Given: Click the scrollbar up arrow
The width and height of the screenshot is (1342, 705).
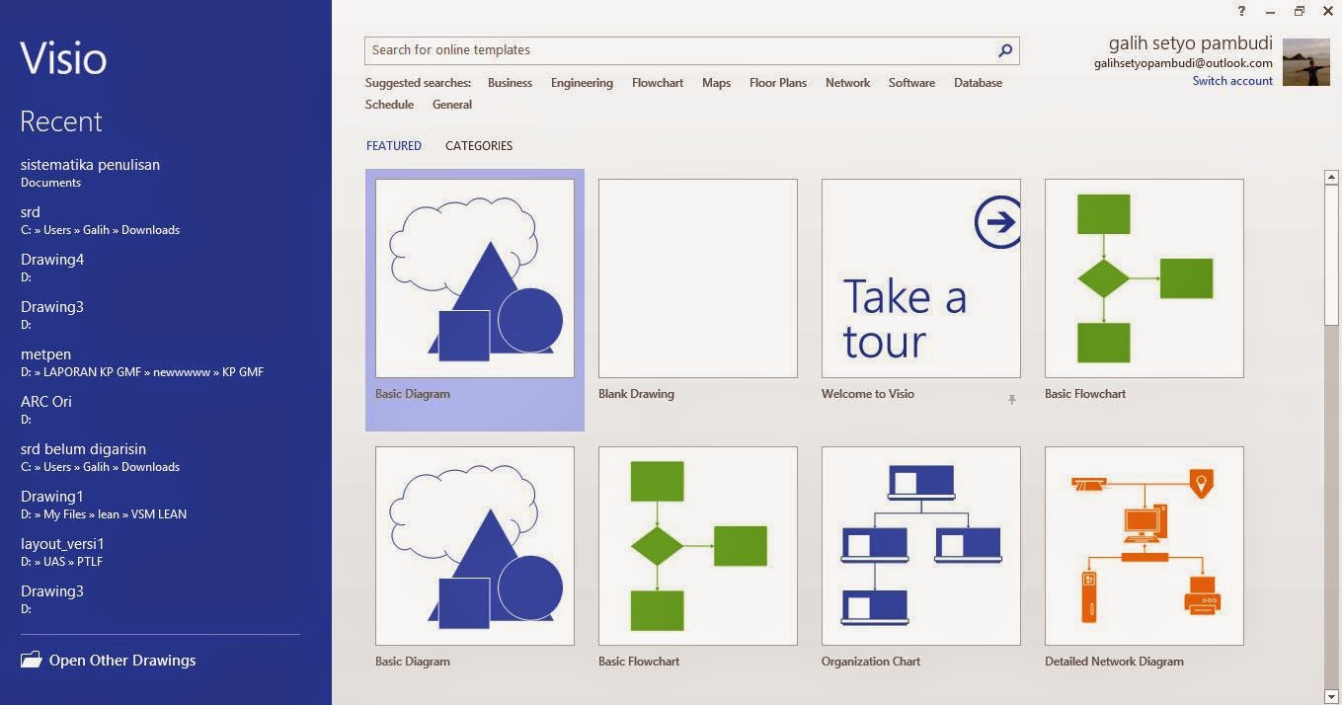Looking at the screenshot, I should [x=1331, y=178].
